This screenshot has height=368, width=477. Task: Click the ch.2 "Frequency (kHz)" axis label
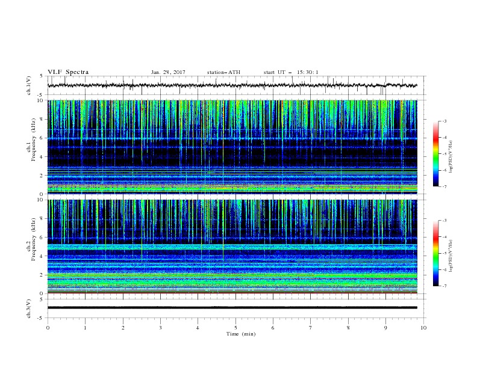click(34, 239)
